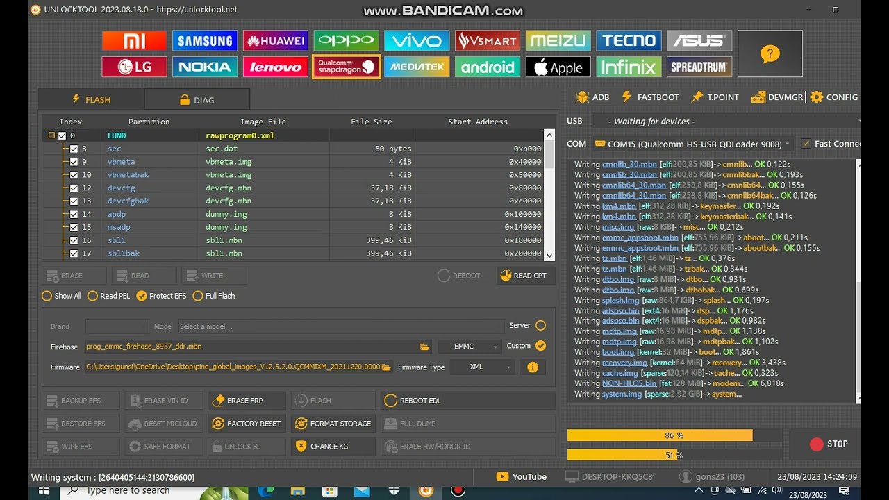The height and width of the screenshot is (500, 889).
Task: Show firmware info icon
Action: (x=533, y=367)
